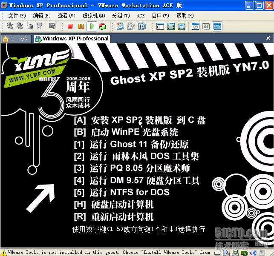Image resolution: width=274 pixels, height=256 pixels.
Task: Switch to Quick Switch mode icon
Action: (x=171, y=26)
